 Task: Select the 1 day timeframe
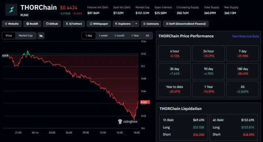click(89, 36)
